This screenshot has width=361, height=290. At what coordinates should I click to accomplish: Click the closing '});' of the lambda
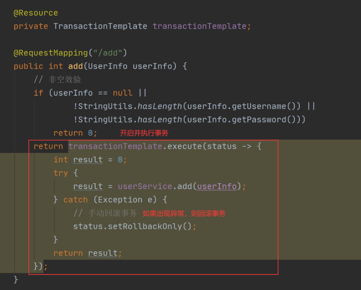pos(41,267)
